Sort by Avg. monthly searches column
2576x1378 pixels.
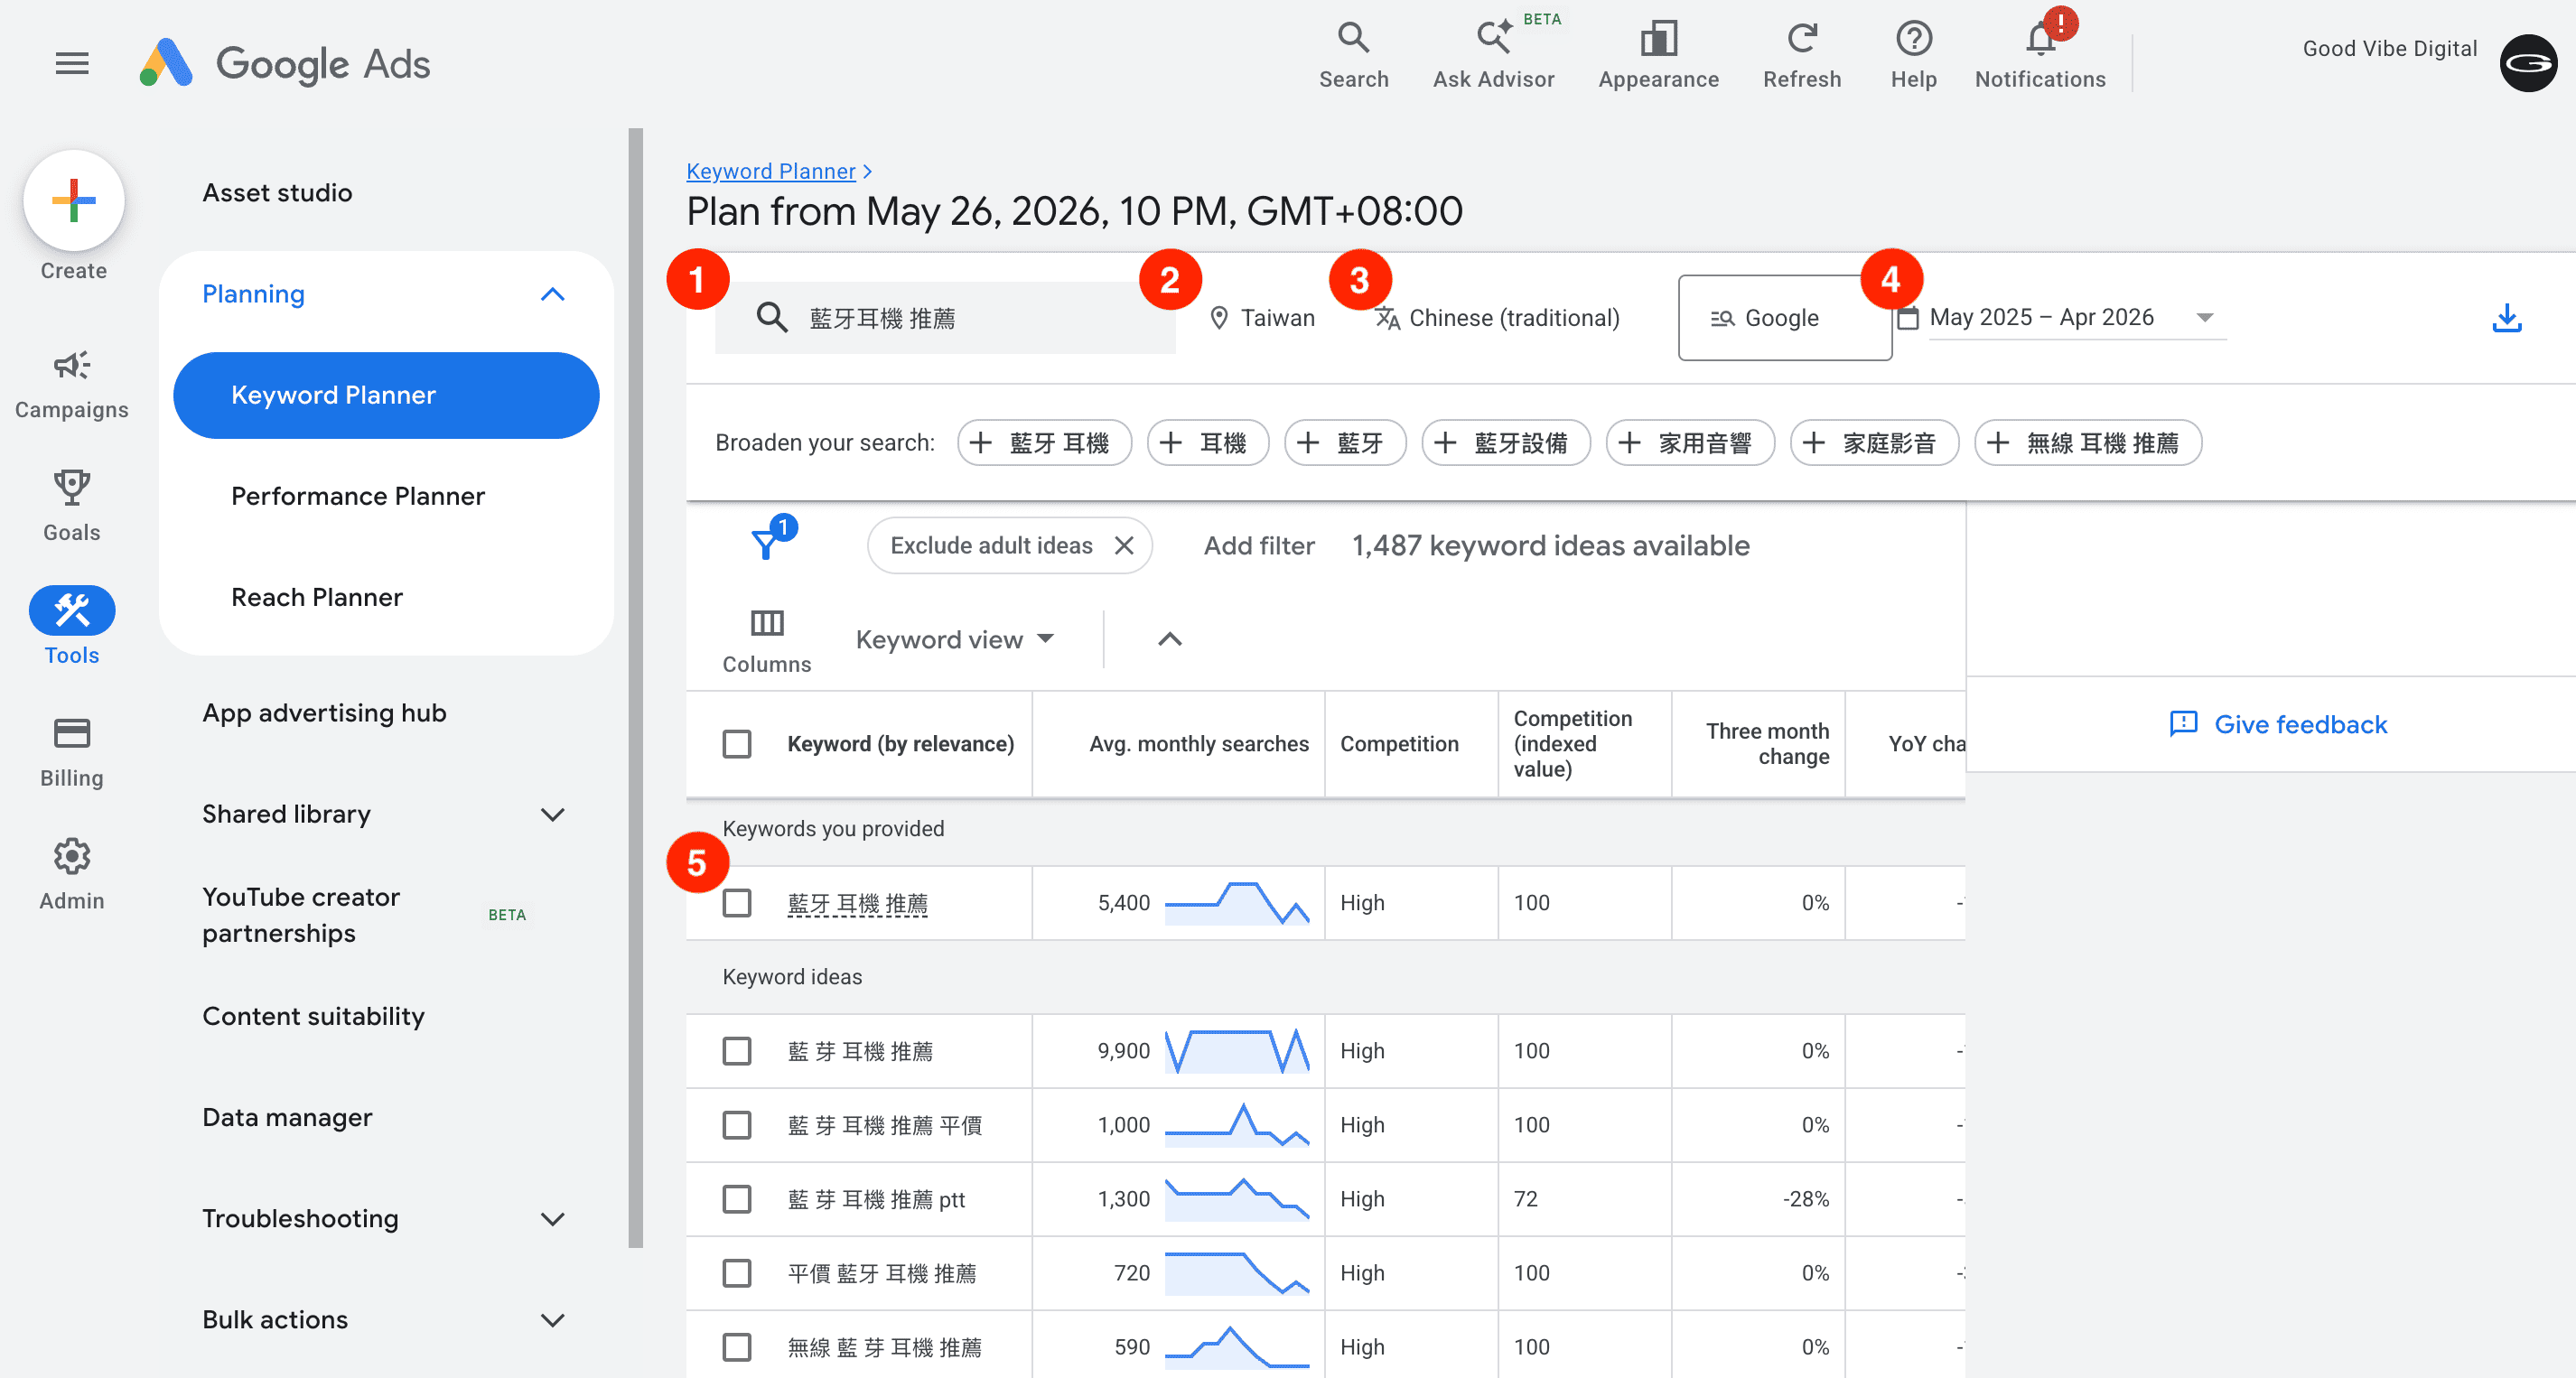[x=1198, y=744]
